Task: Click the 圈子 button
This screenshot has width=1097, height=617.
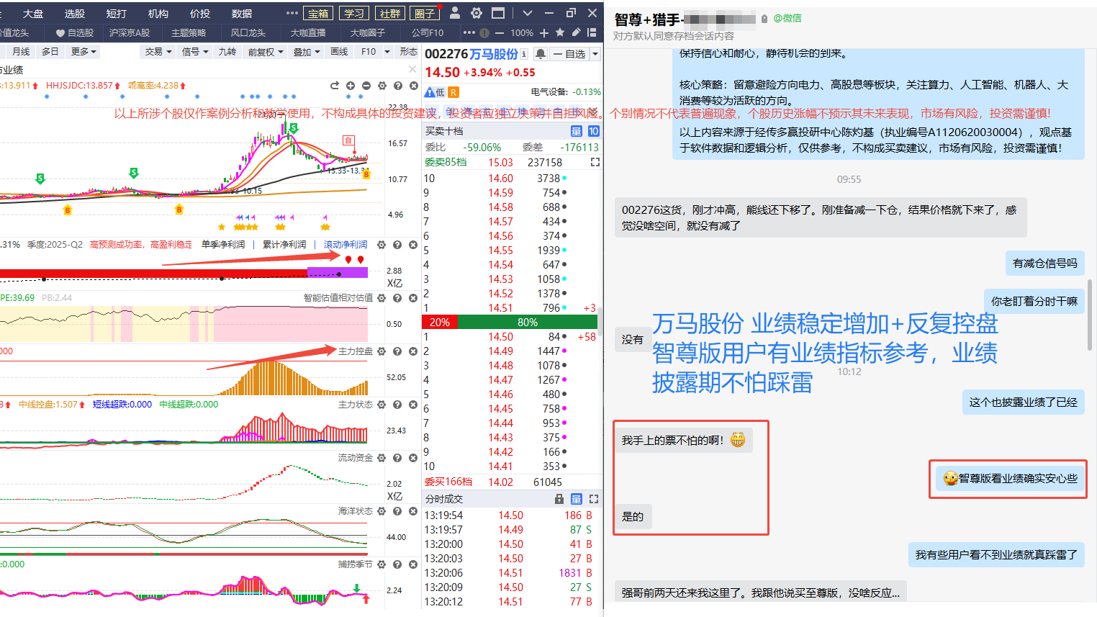Action: coord(425,13)
